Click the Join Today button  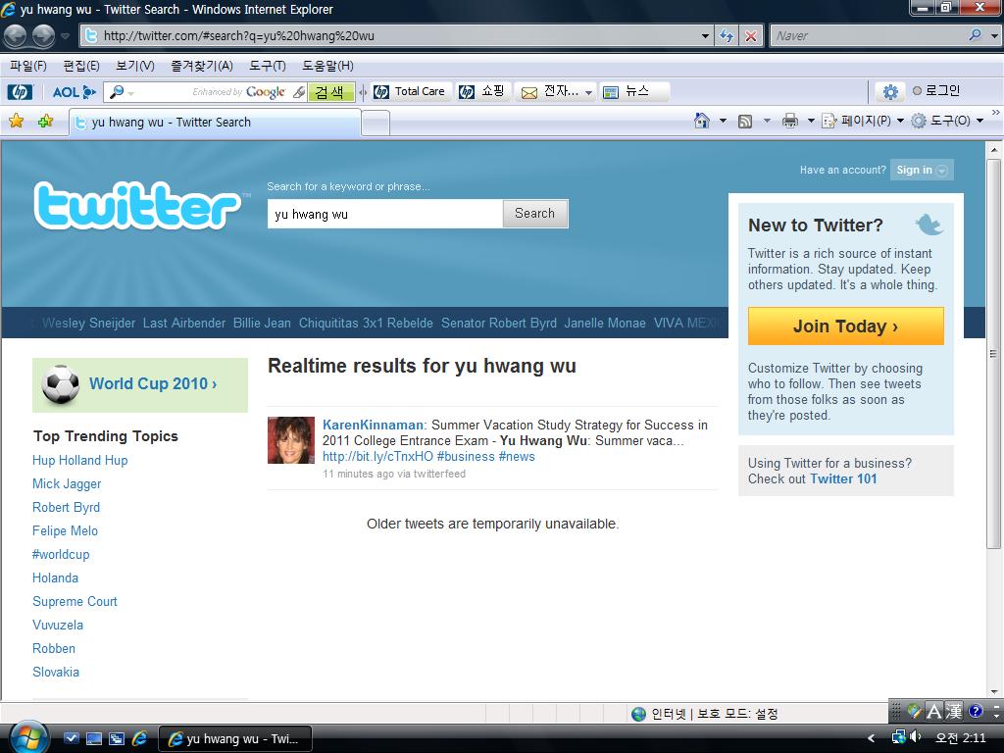845,326
